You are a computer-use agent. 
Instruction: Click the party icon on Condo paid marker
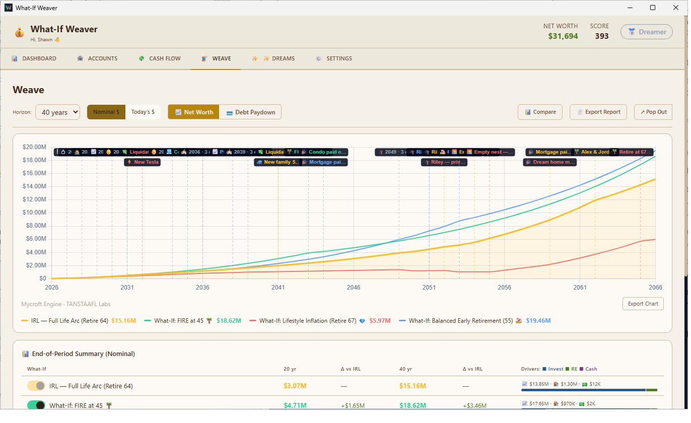click(x=304, y=152)
